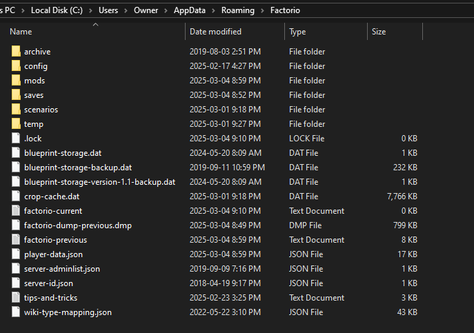Expand chevron after Users breadcrumb
Screen dimensions: 474x333
[126, 10]
